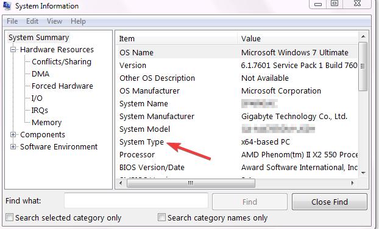Image resolution: width=379 pixels, height=229 pixels.
Task: Open the Help menu
Action: click(x=78, y=21)
